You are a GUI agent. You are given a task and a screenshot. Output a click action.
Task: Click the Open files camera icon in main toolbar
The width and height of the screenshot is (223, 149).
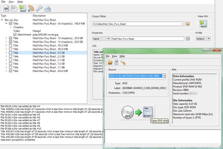6,9
